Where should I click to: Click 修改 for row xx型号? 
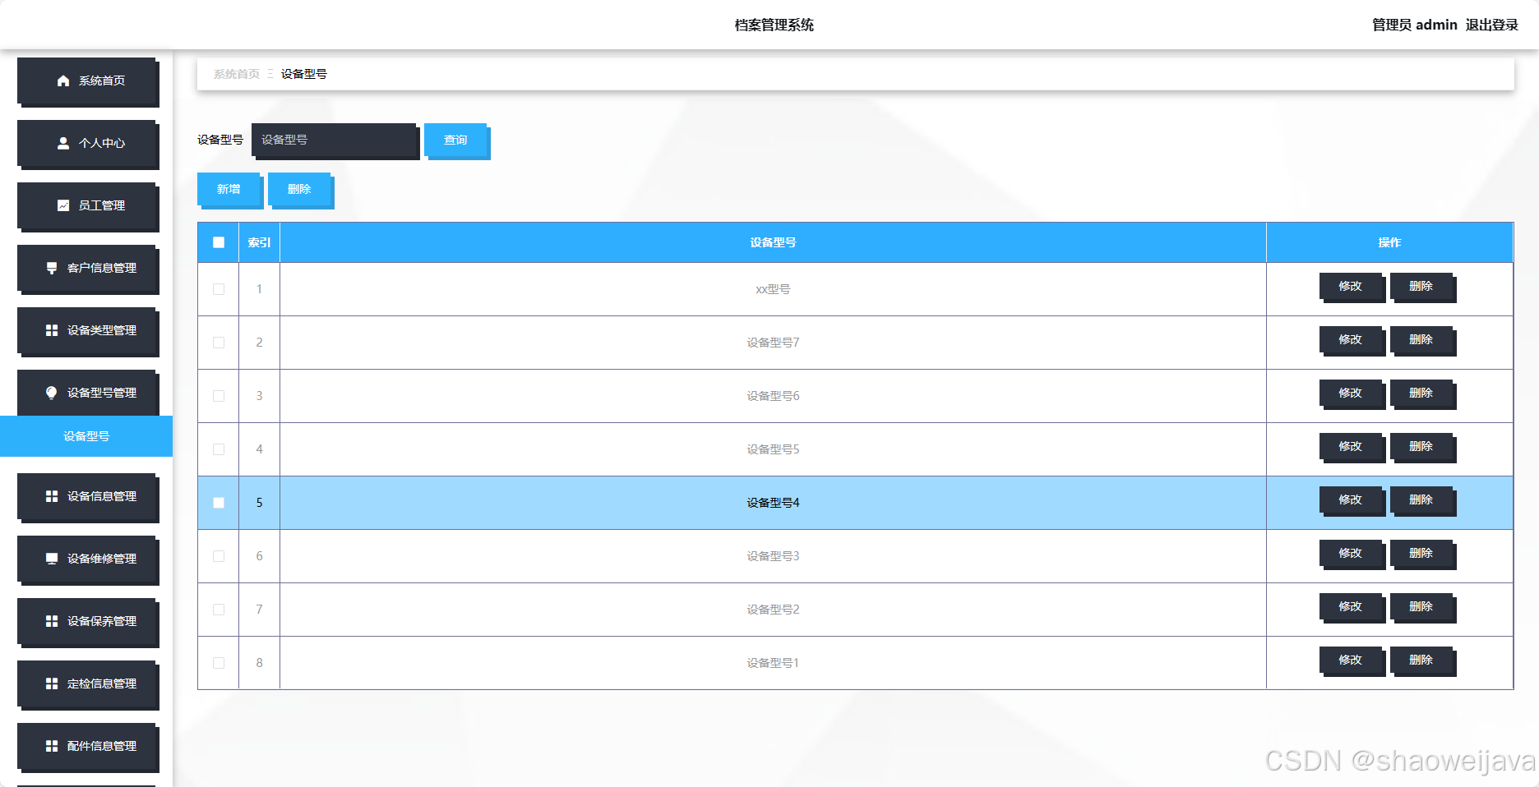click(1352, 287)
